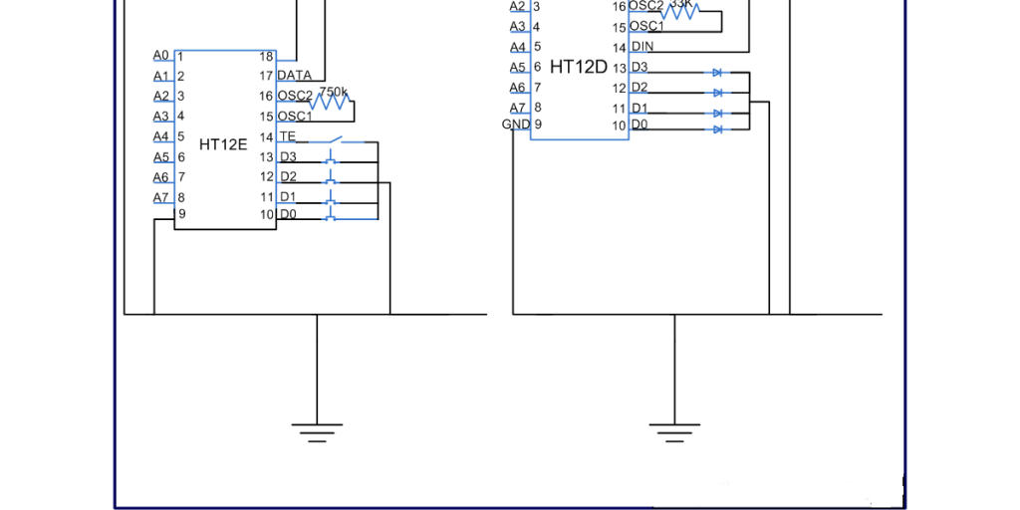
Task: Click the OSC1 label on HT12E
Action: click(x=295, y=116)
